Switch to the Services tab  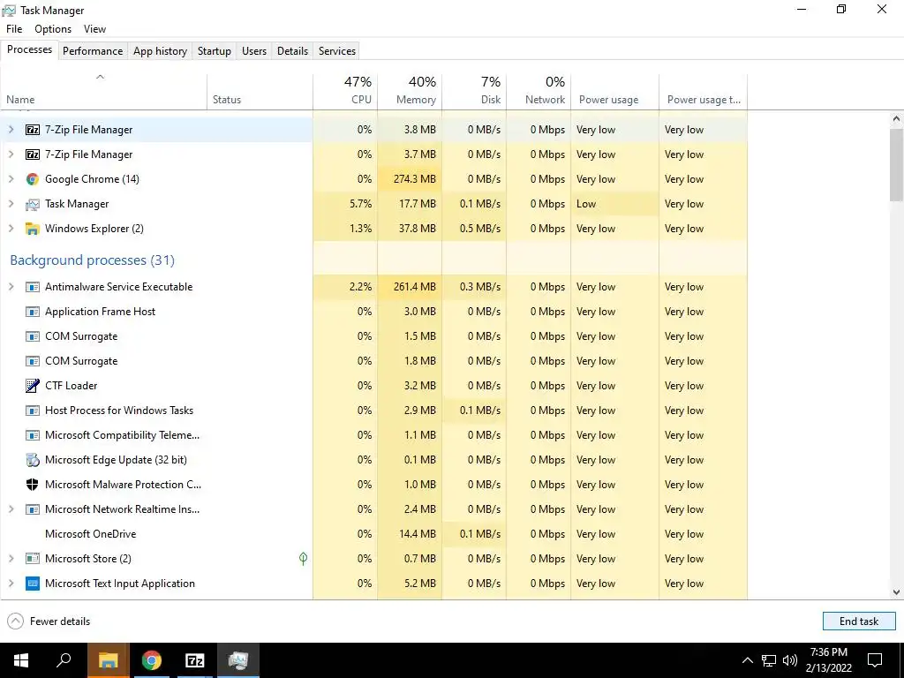[337, 50]
